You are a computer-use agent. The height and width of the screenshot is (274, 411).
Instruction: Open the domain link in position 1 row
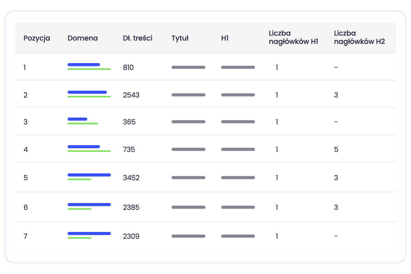click(89, 66)
